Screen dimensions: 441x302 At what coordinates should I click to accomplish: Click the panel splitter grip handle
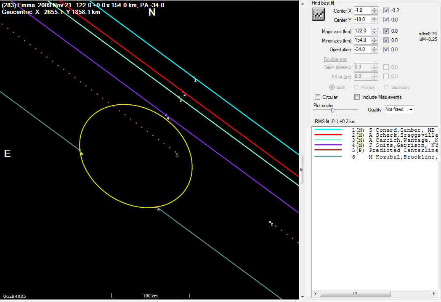tap(301, 169)
